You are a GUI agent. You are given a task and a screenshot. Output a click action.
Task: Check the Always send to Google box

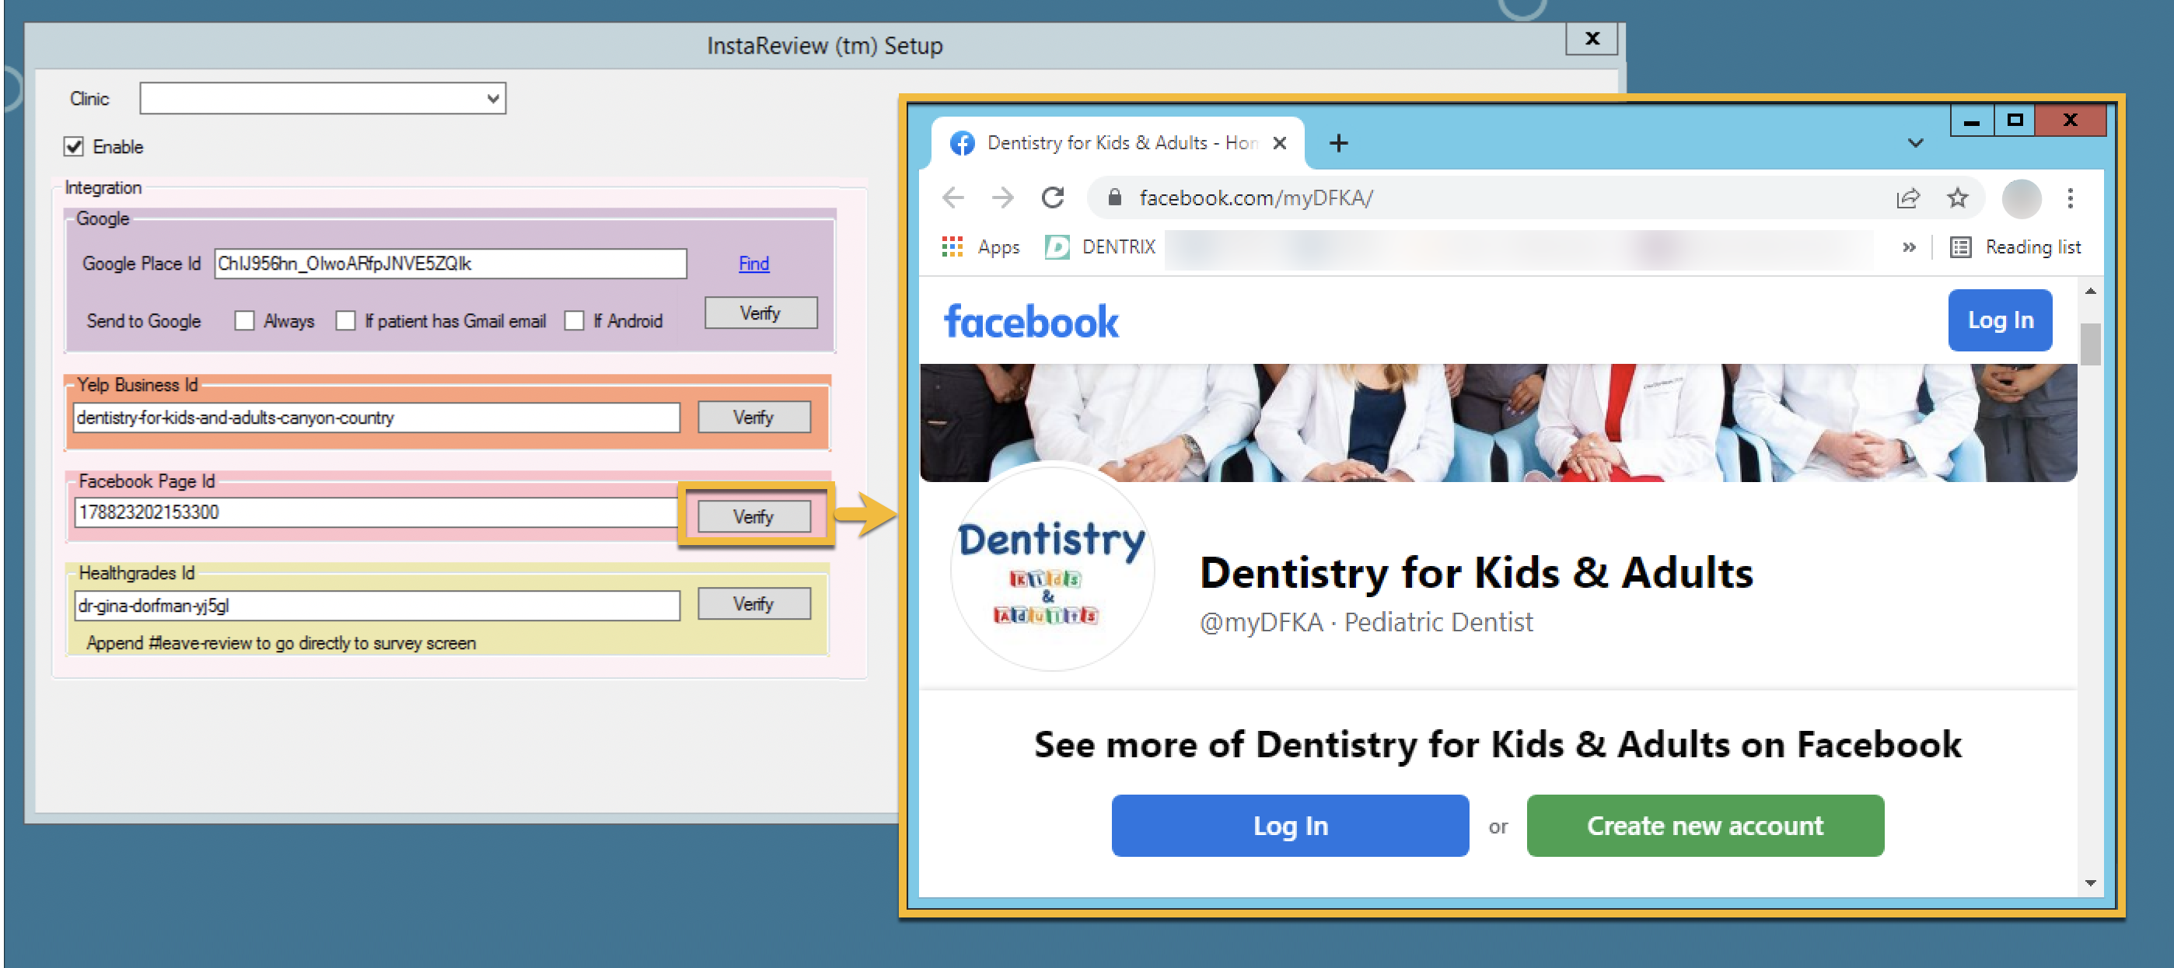click(244, 320)
